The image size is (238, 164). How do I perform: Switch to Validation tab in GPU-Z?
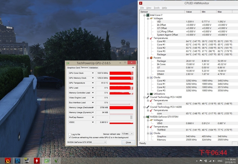pyautogui.click(x=94, y=68)
